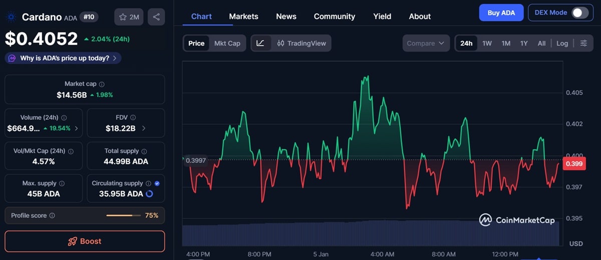
Task: Click the #10 rank badge
Action: coord(89,17)
